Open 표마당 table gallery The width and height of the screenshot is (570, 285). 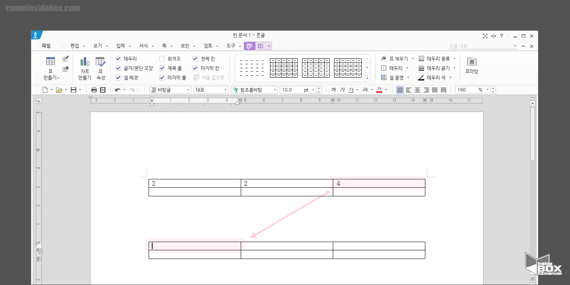point(472,65)
